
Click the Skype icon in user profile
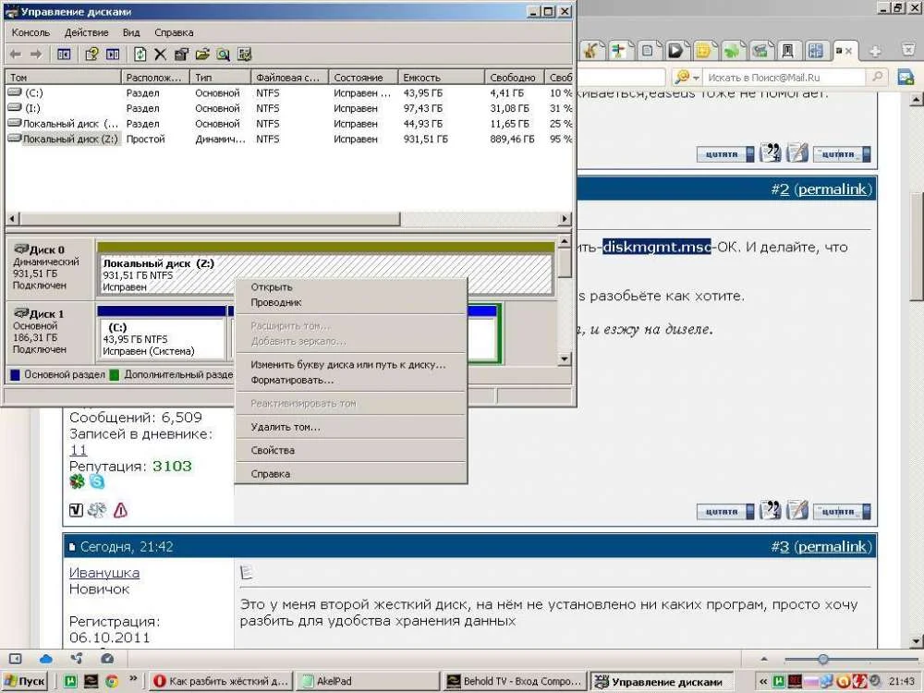click(x=97, y=481)
